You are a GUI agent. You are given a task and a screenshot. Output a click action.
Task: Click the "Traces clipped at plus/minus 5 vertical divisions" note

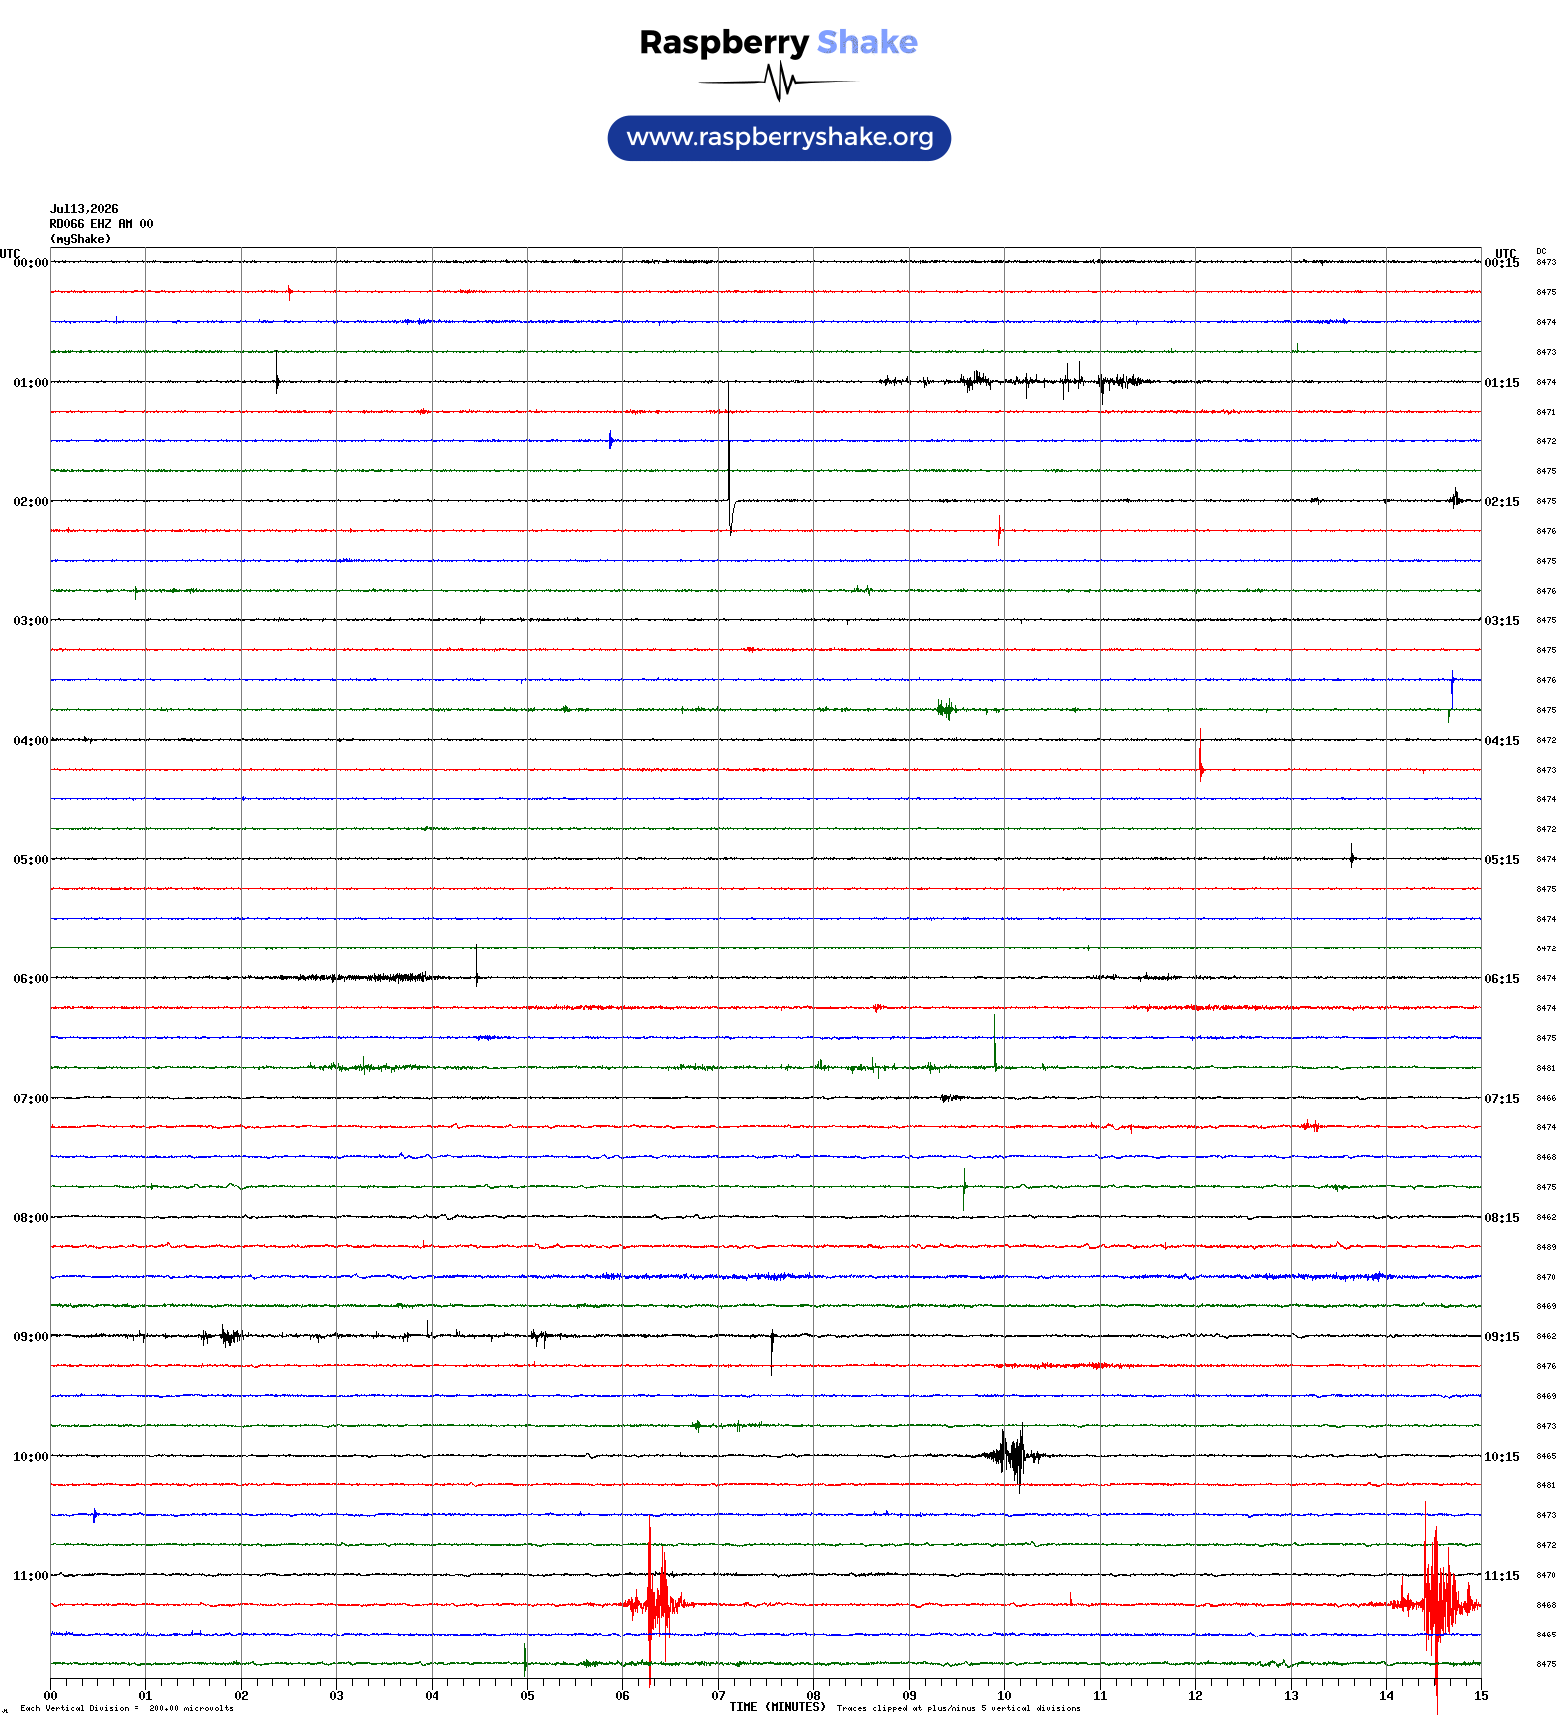[x=958, y=1709]
